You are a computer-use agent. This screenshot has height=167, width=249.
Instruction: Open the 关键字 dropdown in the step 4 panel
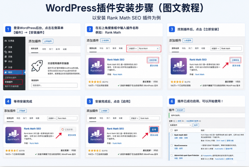click(x=52, y=118)
